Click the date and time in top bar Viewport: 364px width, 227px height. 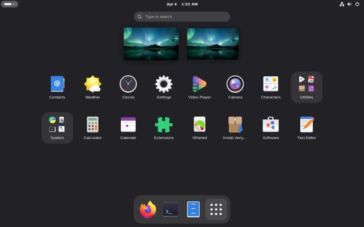click(x=182, y=4)
